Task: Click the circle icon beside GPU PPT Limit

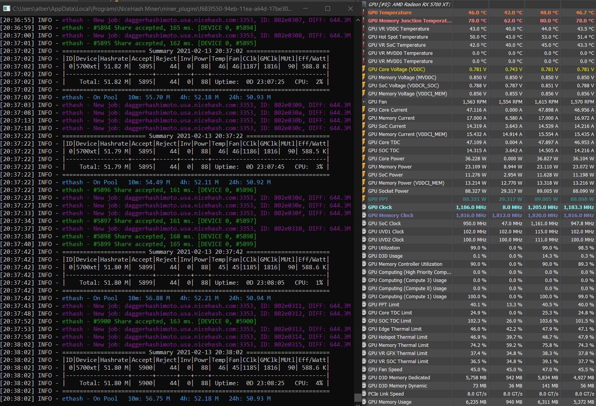Action: (x=364, y=304)
